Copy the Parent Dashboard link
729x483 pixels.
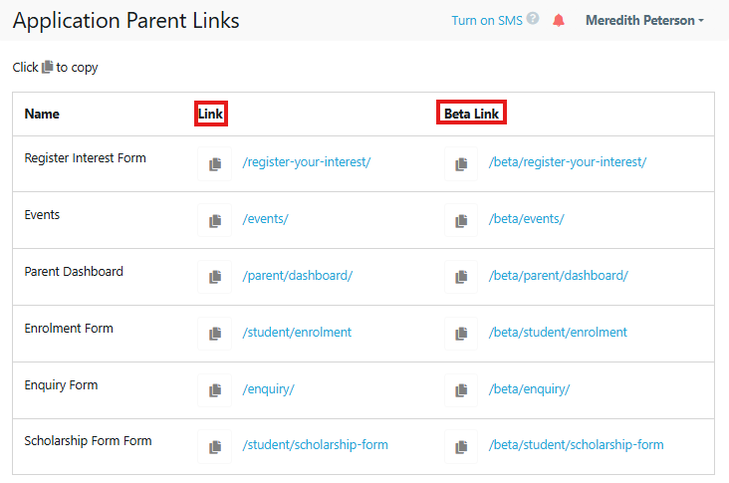pyautogui.click(x=214, y=277)
